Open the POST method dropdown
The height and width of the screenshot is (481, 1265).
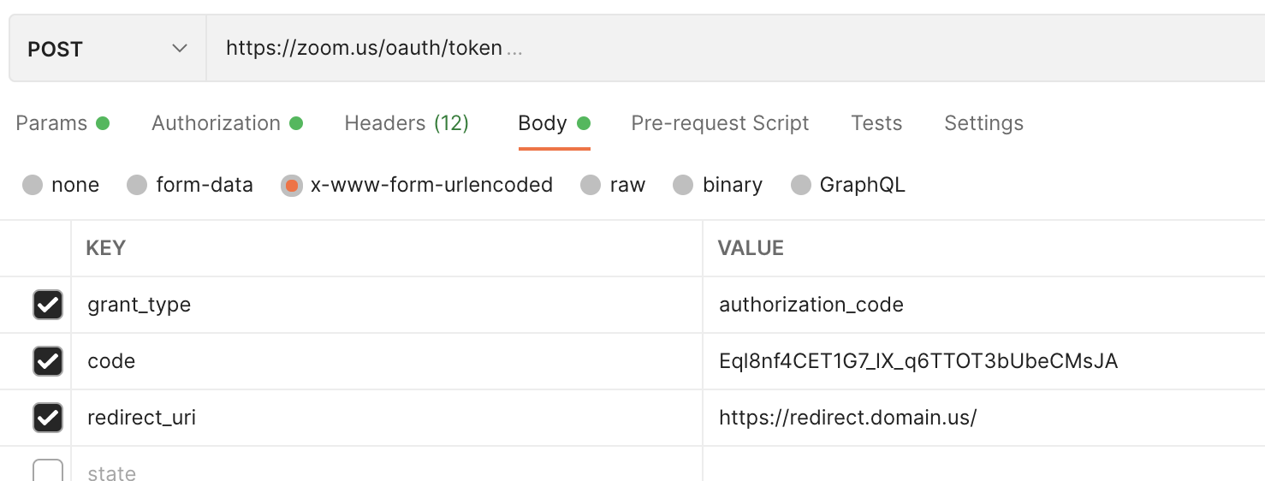tap(107, 49)
